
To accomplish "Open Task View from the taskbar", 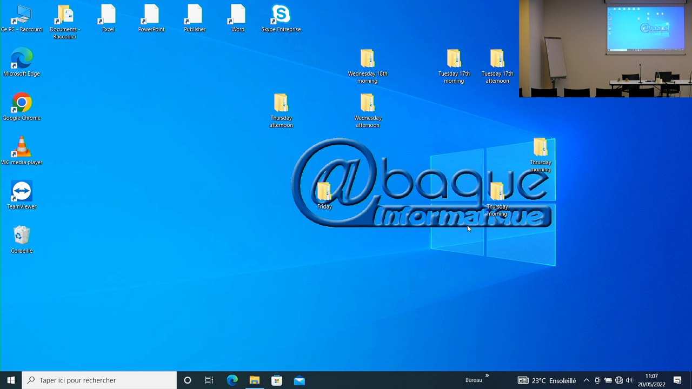I will click(209, 380).
